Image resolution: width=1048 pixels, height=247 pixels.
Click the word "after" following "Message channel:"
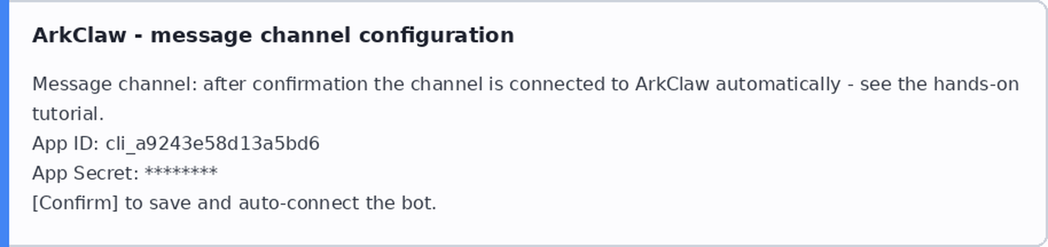pos(225,84)
